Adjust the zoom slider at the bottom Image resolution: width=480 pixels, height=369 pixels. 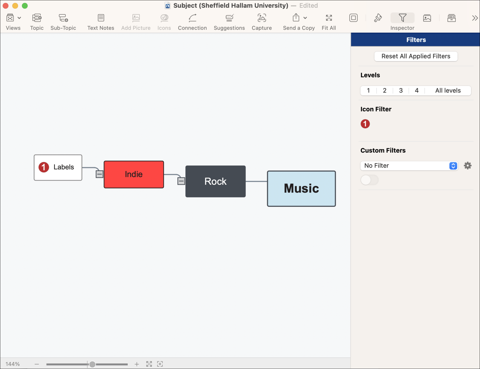pos(92,364)
